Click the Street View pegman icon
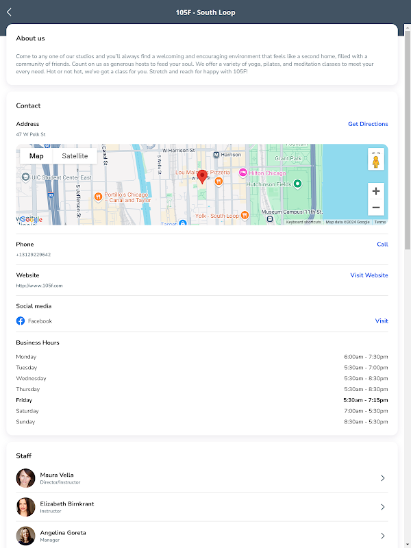Viewport: 411px width, 548px height. 375,162
